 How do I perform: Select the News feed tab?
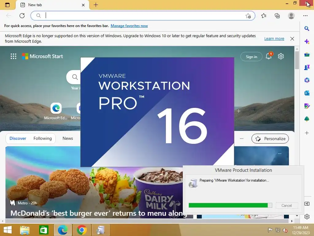click(x=68, y=139)
